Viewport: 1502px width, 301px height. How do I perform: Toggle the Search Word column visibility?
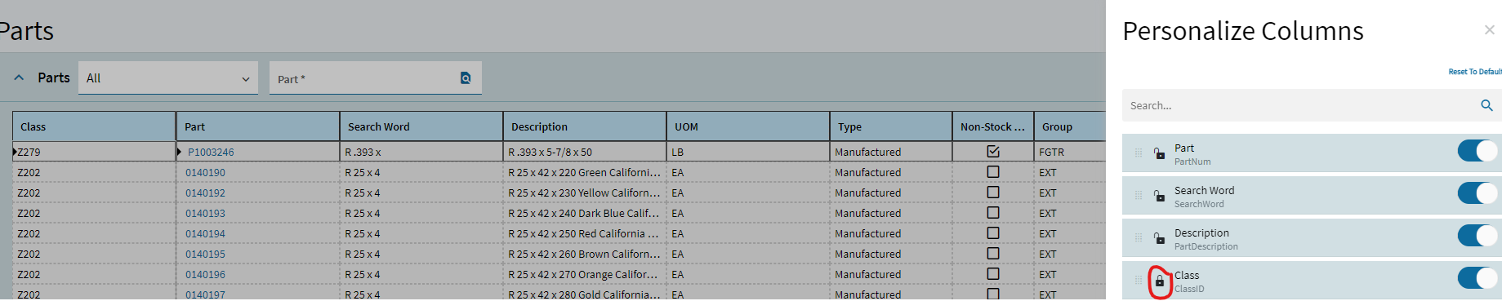tap(1477, 193)
